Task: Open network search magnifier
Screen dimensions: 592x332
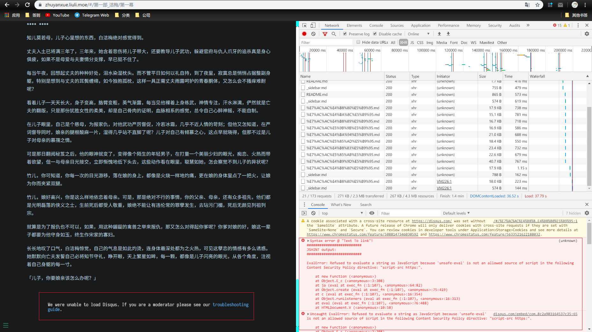Action: click(334, 34)
